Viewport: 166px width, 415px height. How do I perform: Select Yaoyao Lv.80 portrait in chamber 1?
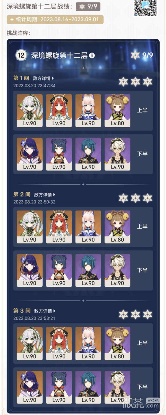pos(118,111)
